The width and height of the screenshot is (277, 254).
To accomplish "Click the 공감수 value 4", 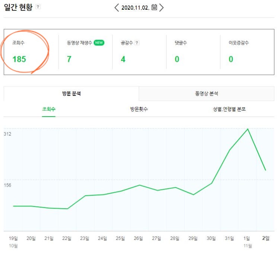I will click(x=123, y=59).
